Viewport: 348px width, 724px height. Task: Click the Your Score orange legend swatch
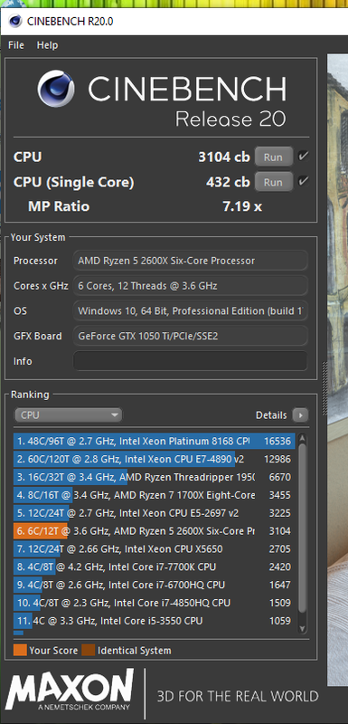(20, 651)
